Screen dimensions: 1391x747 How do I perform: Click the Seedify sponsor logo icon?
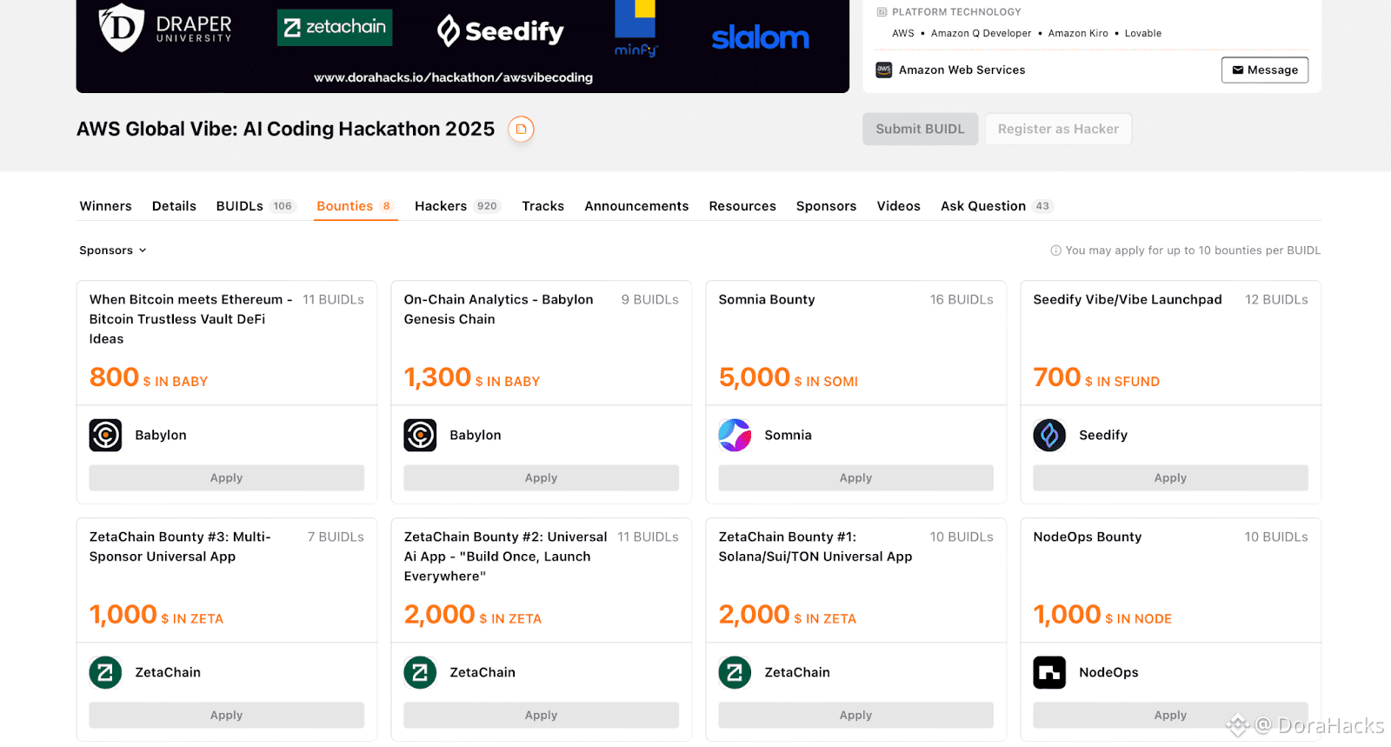click(x=1049, y=435)
